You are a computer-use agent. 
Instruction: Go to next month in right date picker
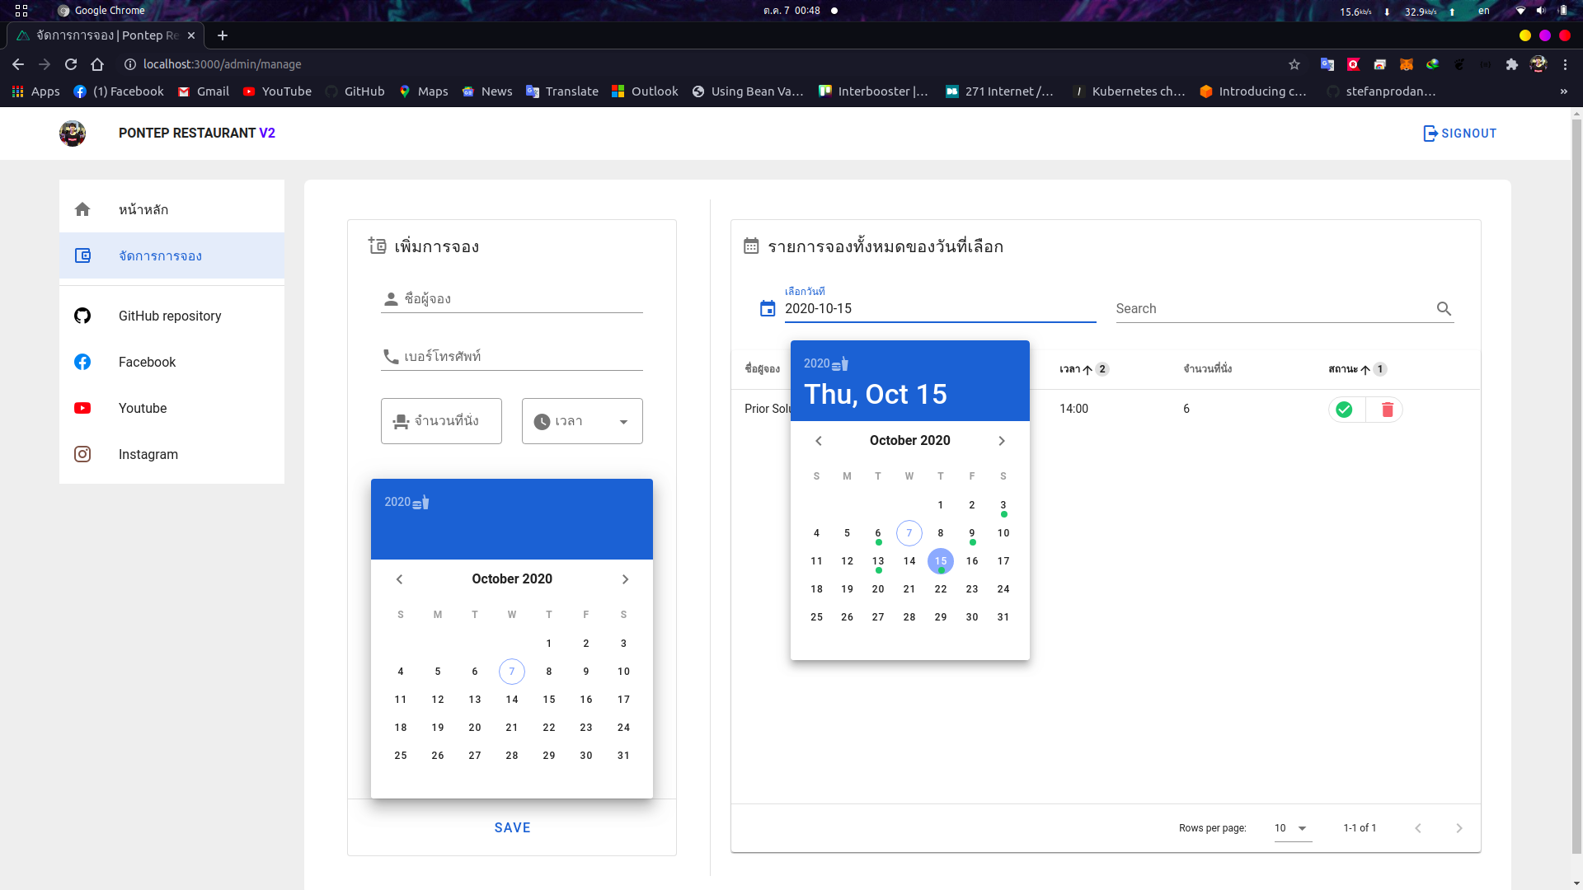[1002, 441]
